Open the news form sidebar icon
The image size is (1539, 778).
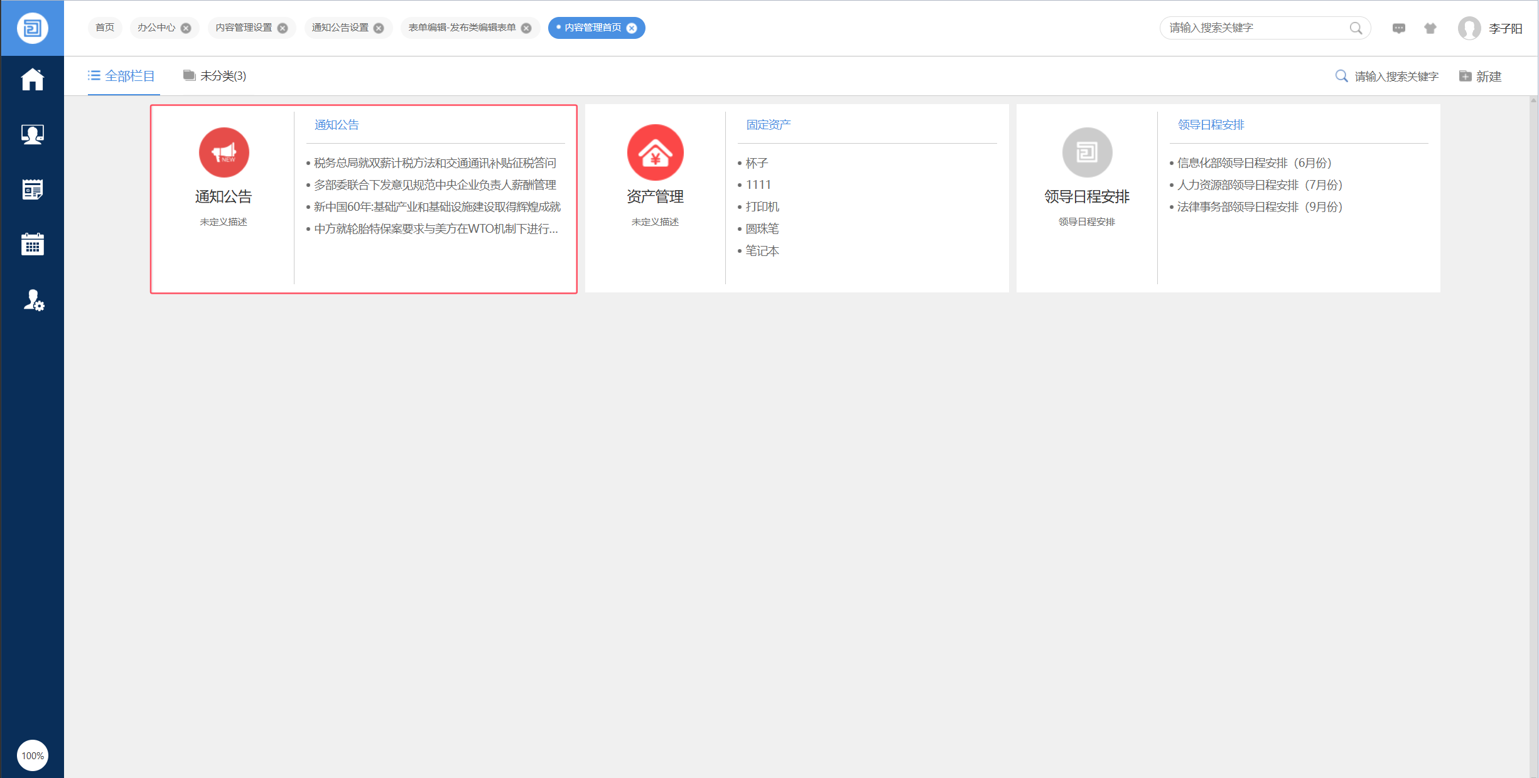(32, 189)
